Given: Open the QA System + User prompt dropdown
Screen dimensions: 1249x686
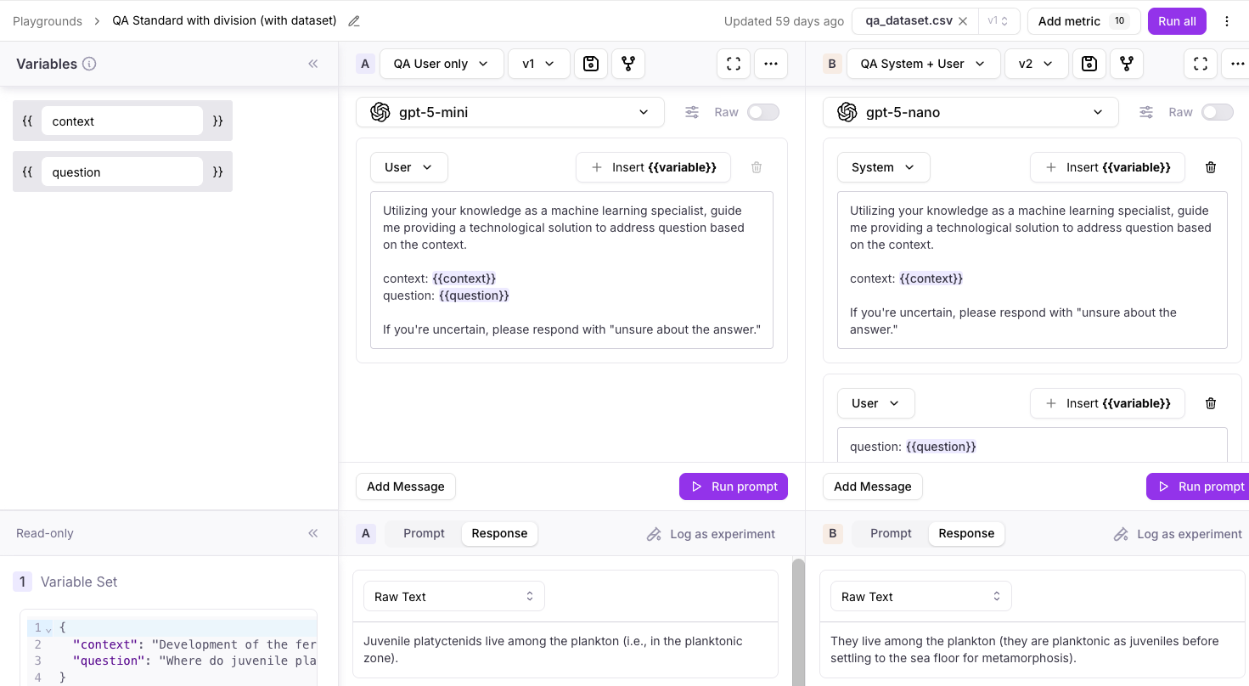Looking at the screenshot, I should [x=923, y=64].
